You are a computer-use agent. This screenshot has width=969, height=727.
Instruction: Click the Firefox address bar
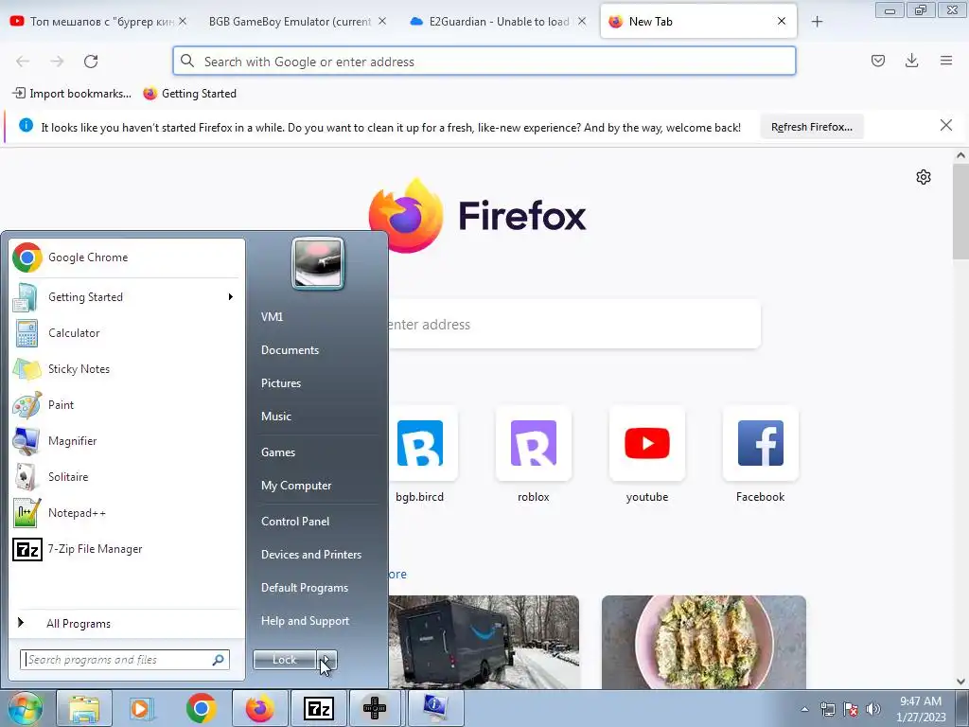(x=484, y=62)
